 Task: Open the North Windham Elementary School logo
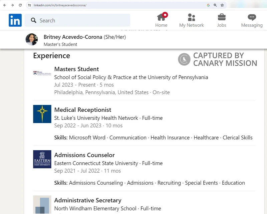click(42, 204)
